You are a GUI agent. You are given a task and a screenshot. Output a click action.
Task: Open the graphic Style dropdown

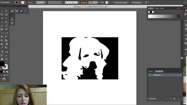pos(109,3)
